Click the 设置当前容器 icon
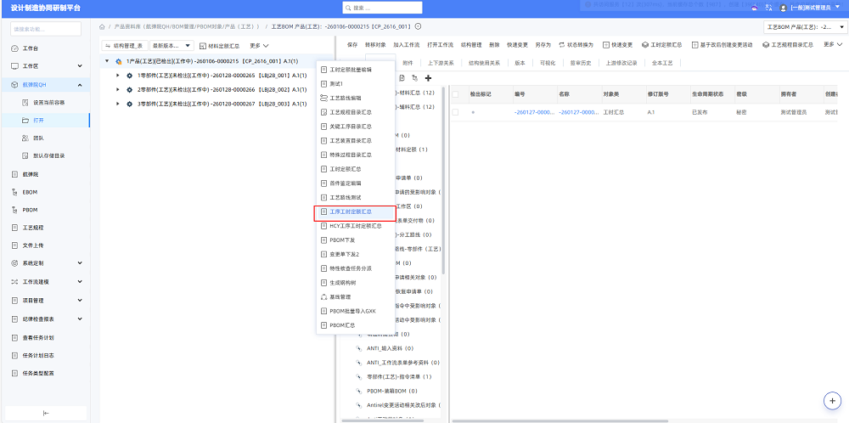849x423 pixels. pyautogui.click(x=25, y=103)
